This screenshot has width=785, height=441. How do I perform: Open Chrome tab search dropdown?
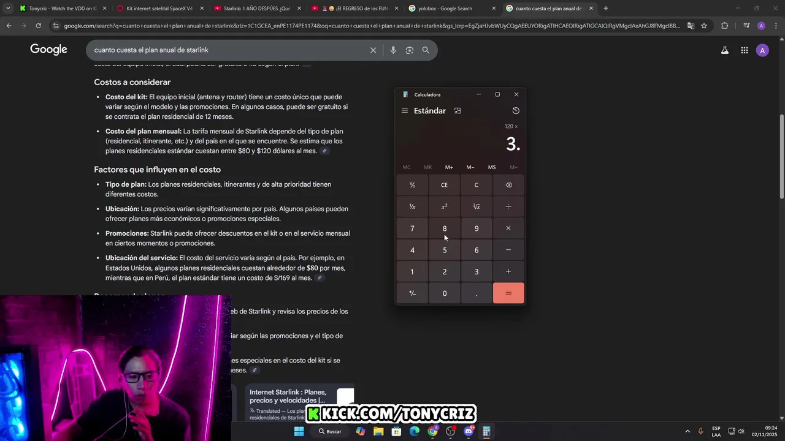point(8,9)
